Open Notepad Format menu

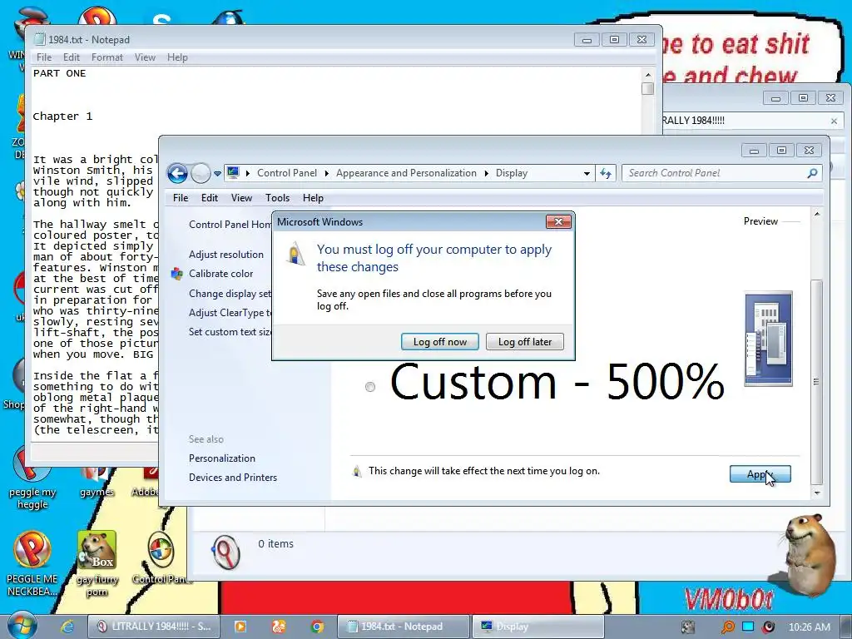pyautogui.click(x=107, y=57)
